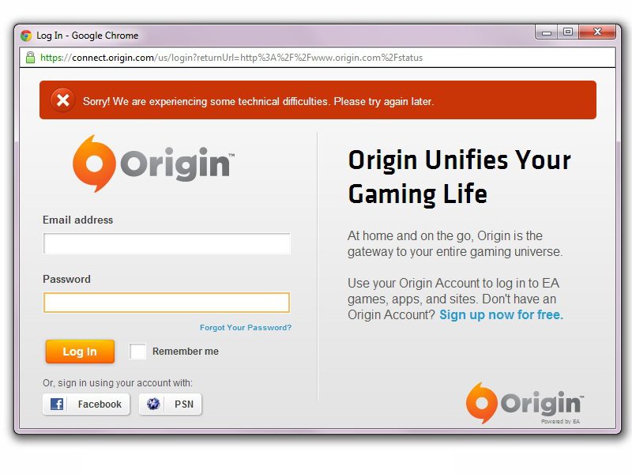Click the Origin logo above the login form
The height and width of the screenshot is (474, 632).
153,164
